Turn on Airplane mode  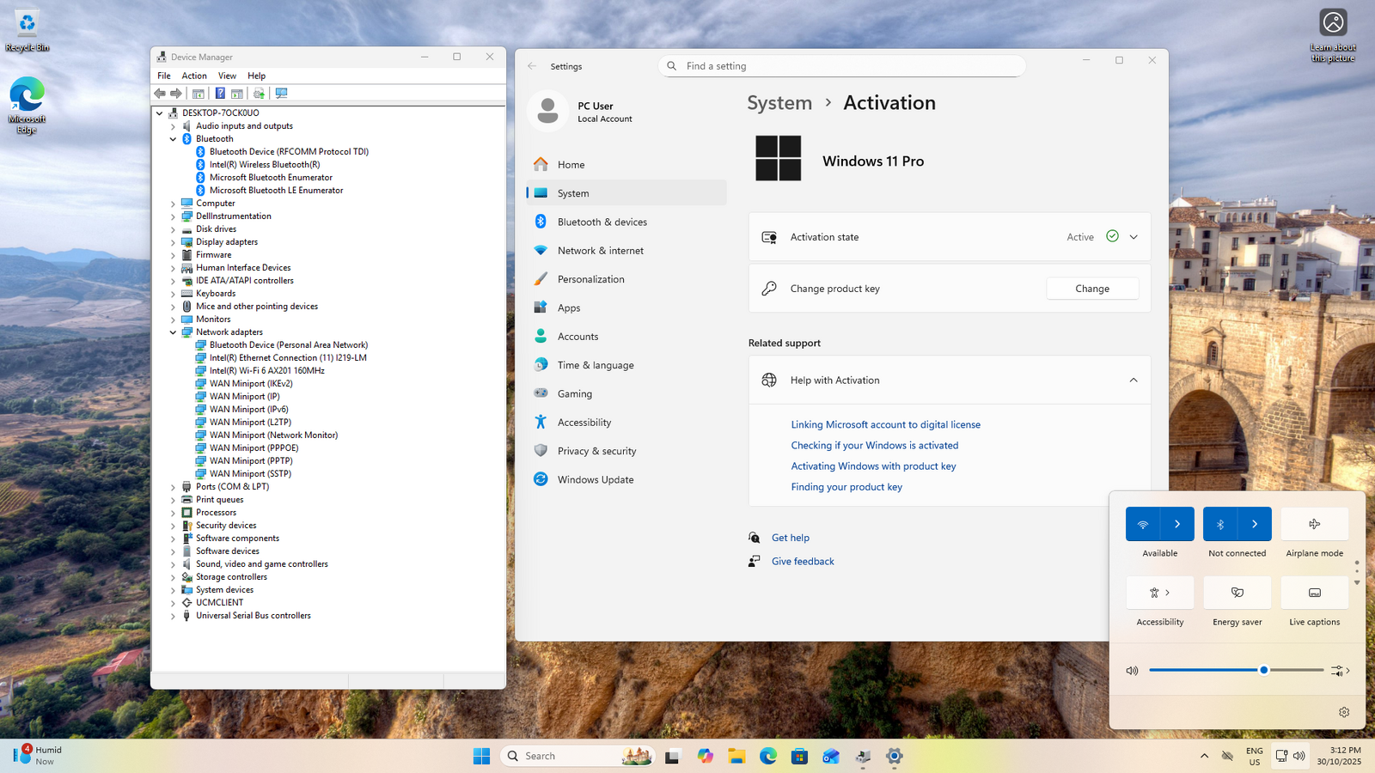tap(1314, 524)
